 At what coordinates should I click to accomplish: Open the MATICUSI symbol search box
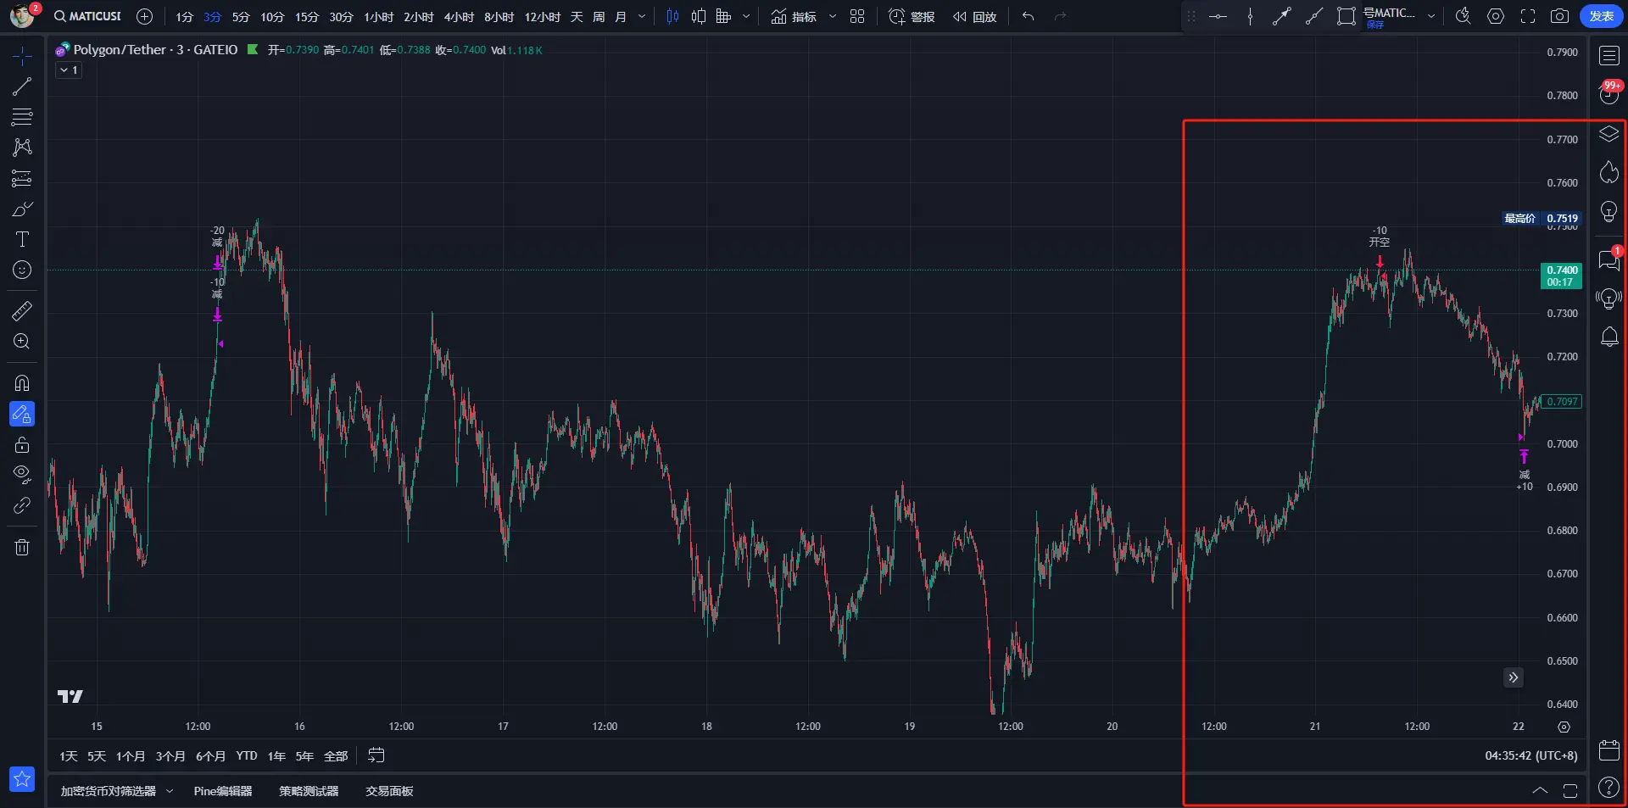click(88, 16)
